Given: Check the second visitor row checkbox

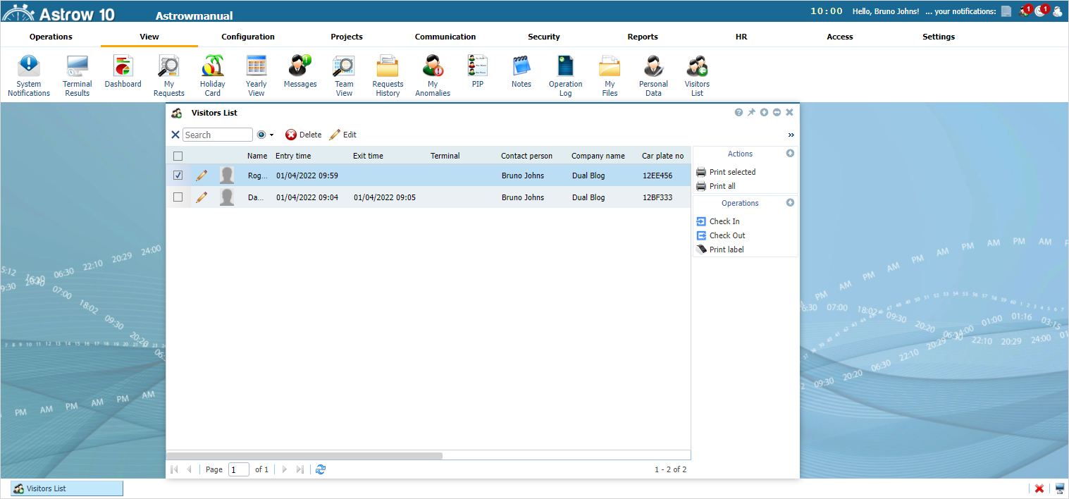Looking at the screenshot, I should 178,197.
